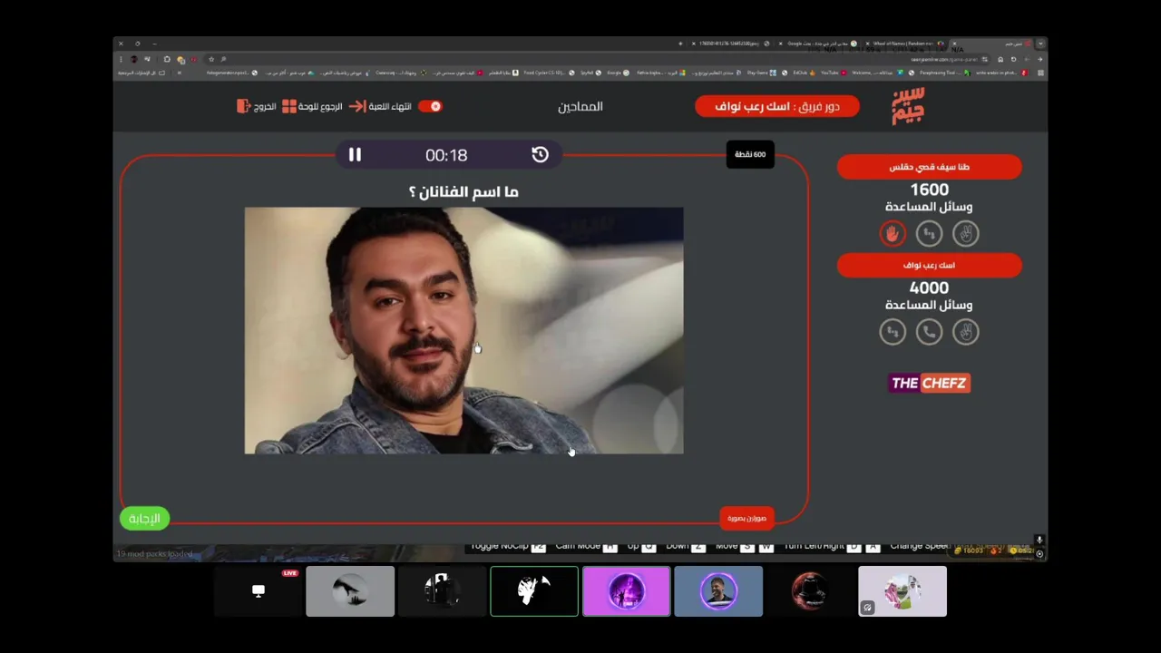Click the second team name banner اسك رعب نواف
1161x653 pixels.
click(x=929, y=265)
